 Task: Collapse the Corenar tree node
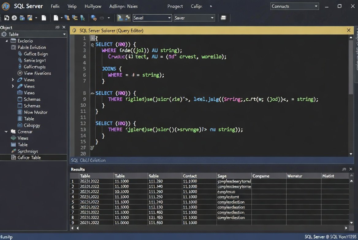point(6,132)
